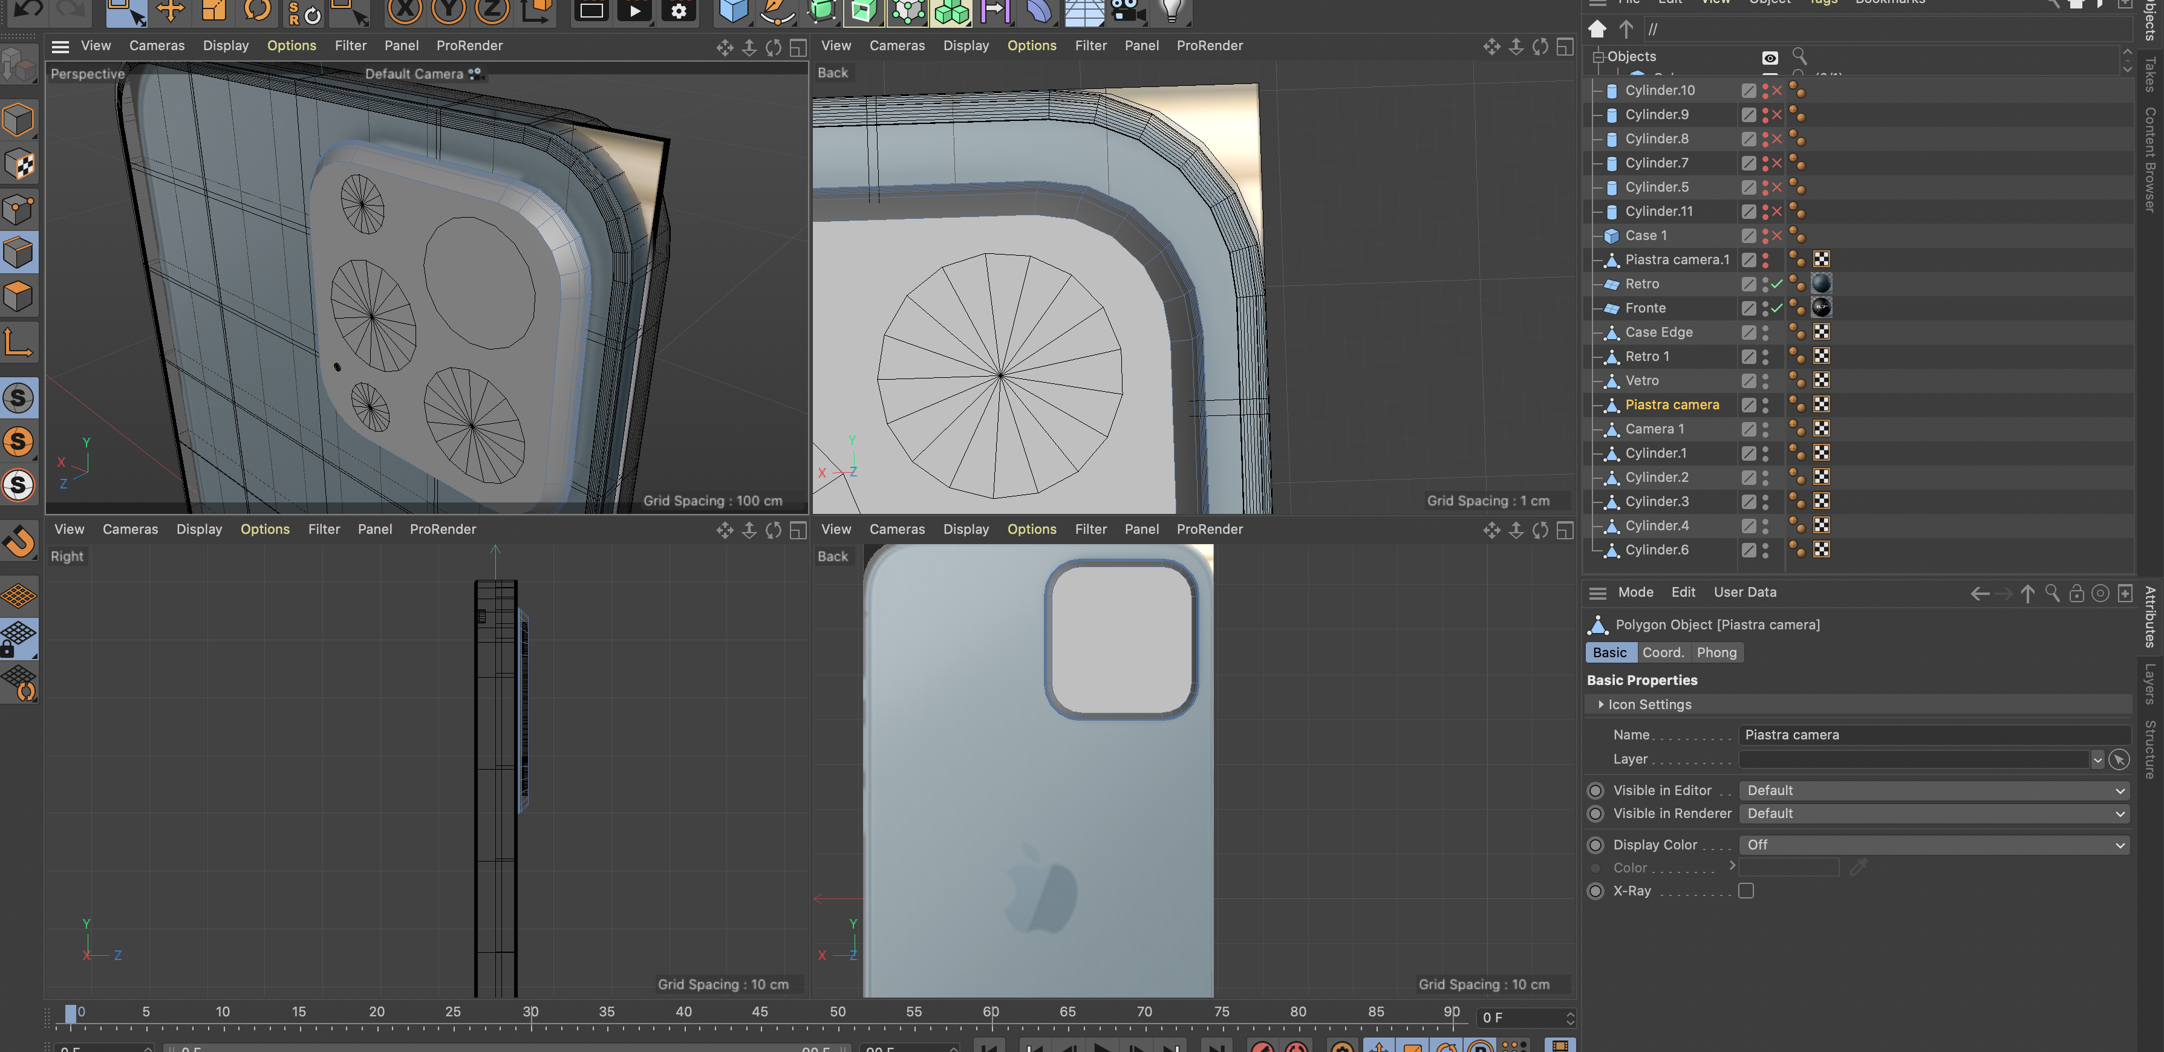The image size is (2164, 1052).
Task: Add a Cube primitive from toolbar
Action: (734, 10)
